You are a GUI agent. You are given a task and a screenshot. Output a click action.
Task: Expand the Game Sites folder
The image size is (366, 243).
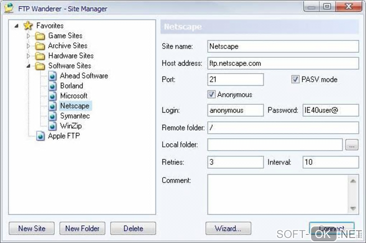[29, 36]
